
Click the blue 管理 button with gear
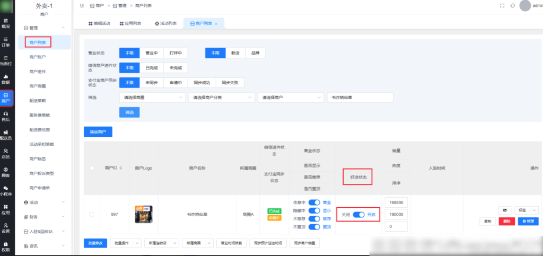(528, 222)
